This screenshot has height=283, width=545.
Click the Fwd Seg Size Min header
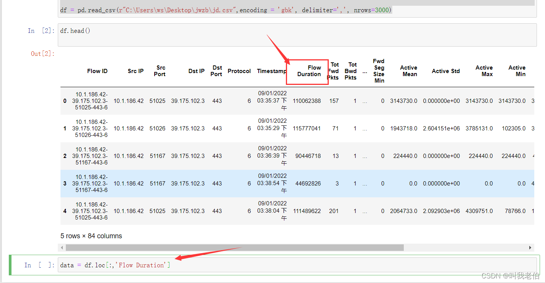[379, 71]
